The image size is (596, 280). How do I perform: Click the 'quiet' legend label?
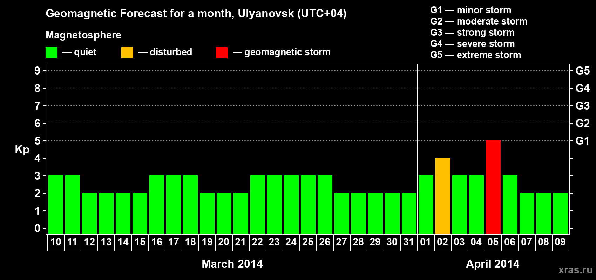85,52
